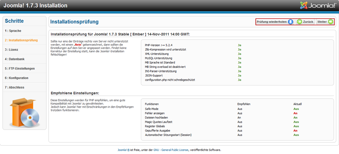Click the Joomla! logo in the header
The width and height of the screenshot is (339, 154).
coord(318,6)
